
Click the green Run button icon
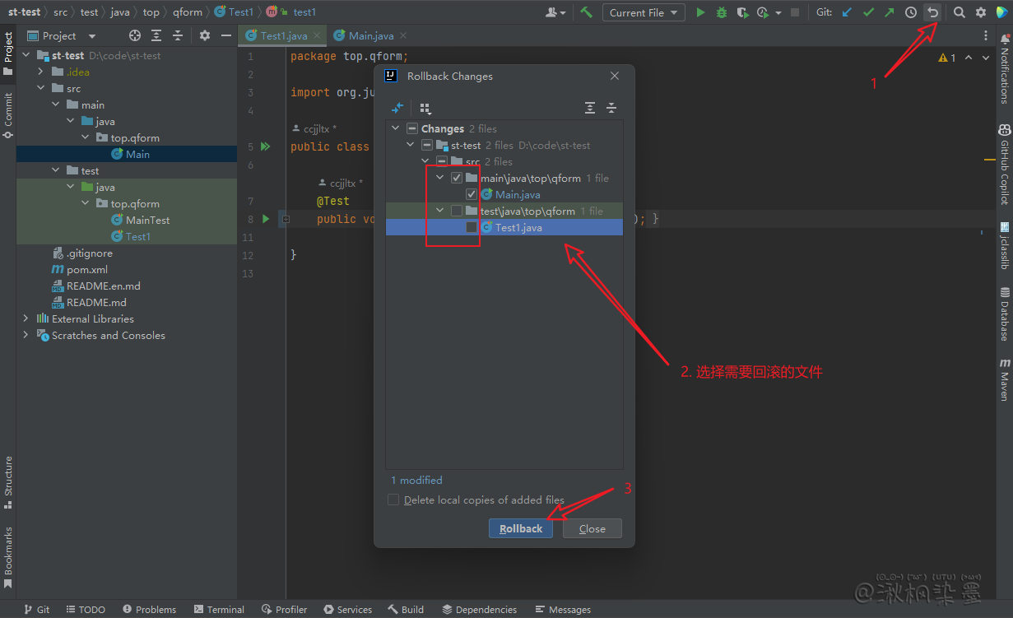[700, 12]
